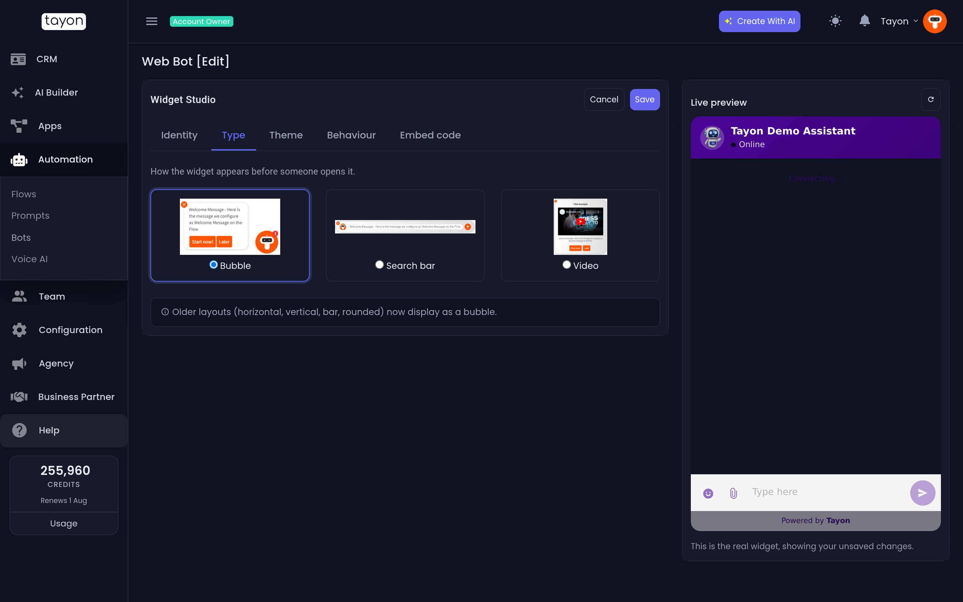Click the AI Builder sparkle icon

point(17,93)
